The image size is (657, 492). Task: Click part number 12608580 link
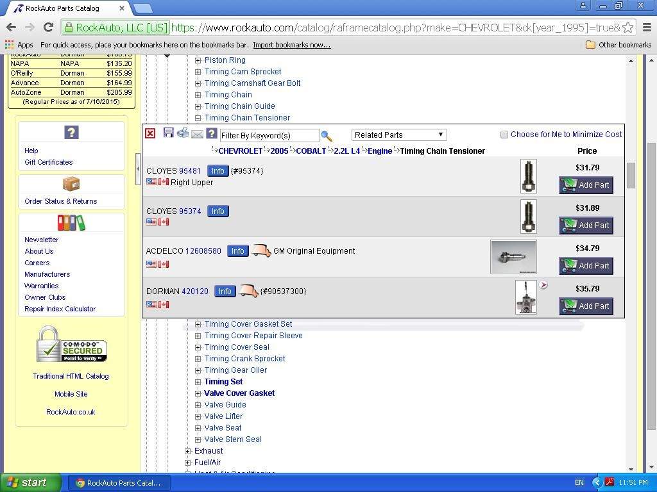tap(203, 251)
